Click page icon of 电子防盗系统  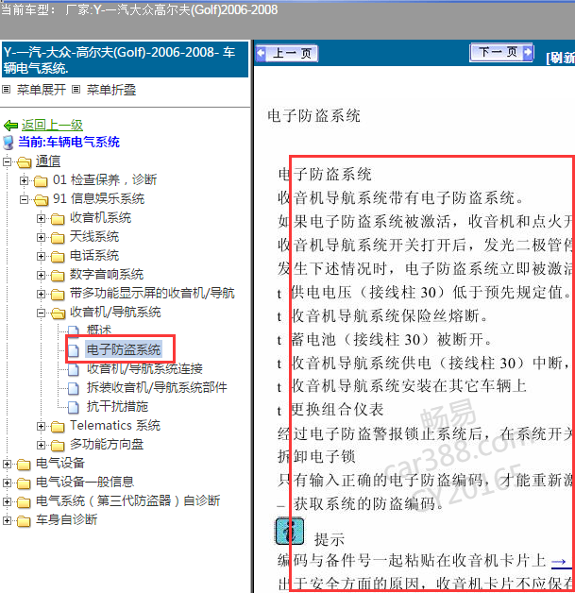click(x=74, y=350)
